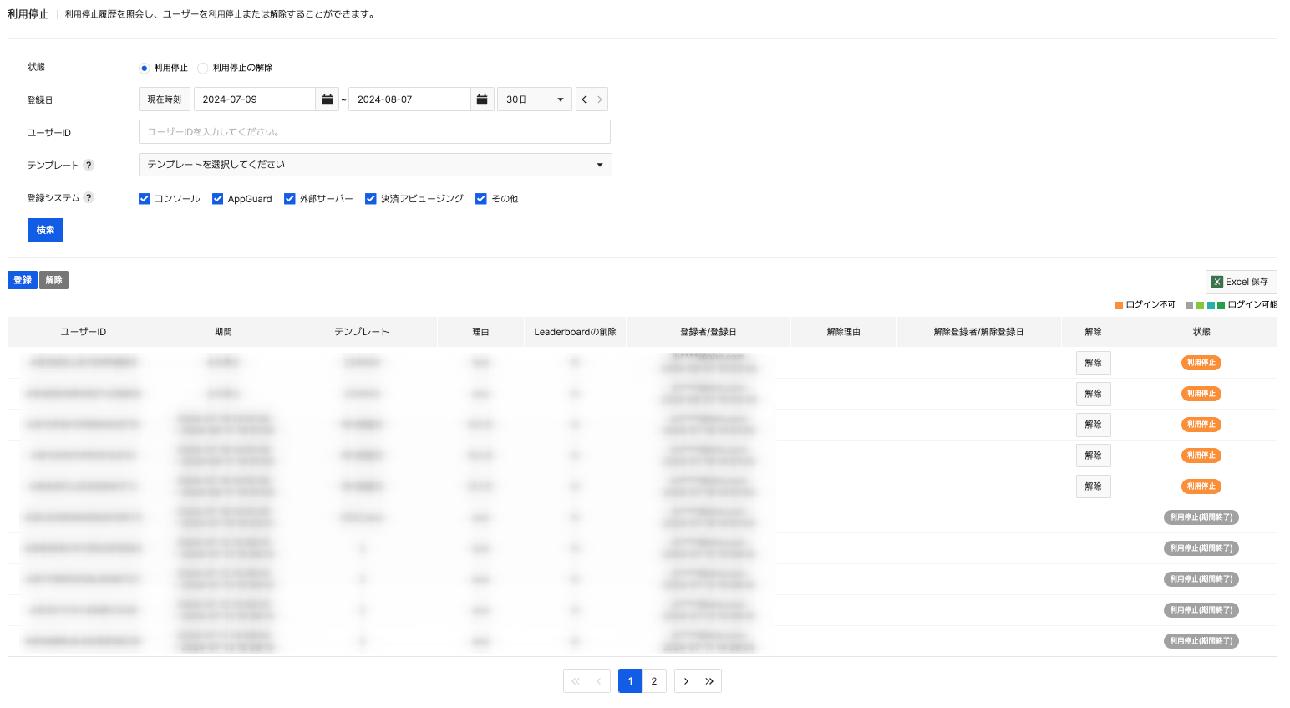Click 解除 button in fifth table row
The width and height of the screenshot is (1290, 708).
click(1093, 486)
